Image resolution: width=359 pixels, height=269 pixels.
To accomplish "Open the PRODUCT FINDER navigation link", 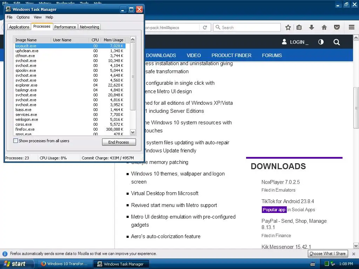I will coord(231,55).
